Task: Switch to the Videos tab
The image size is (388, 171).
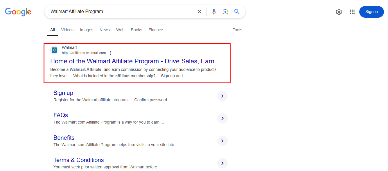Action: coord(67,30)
